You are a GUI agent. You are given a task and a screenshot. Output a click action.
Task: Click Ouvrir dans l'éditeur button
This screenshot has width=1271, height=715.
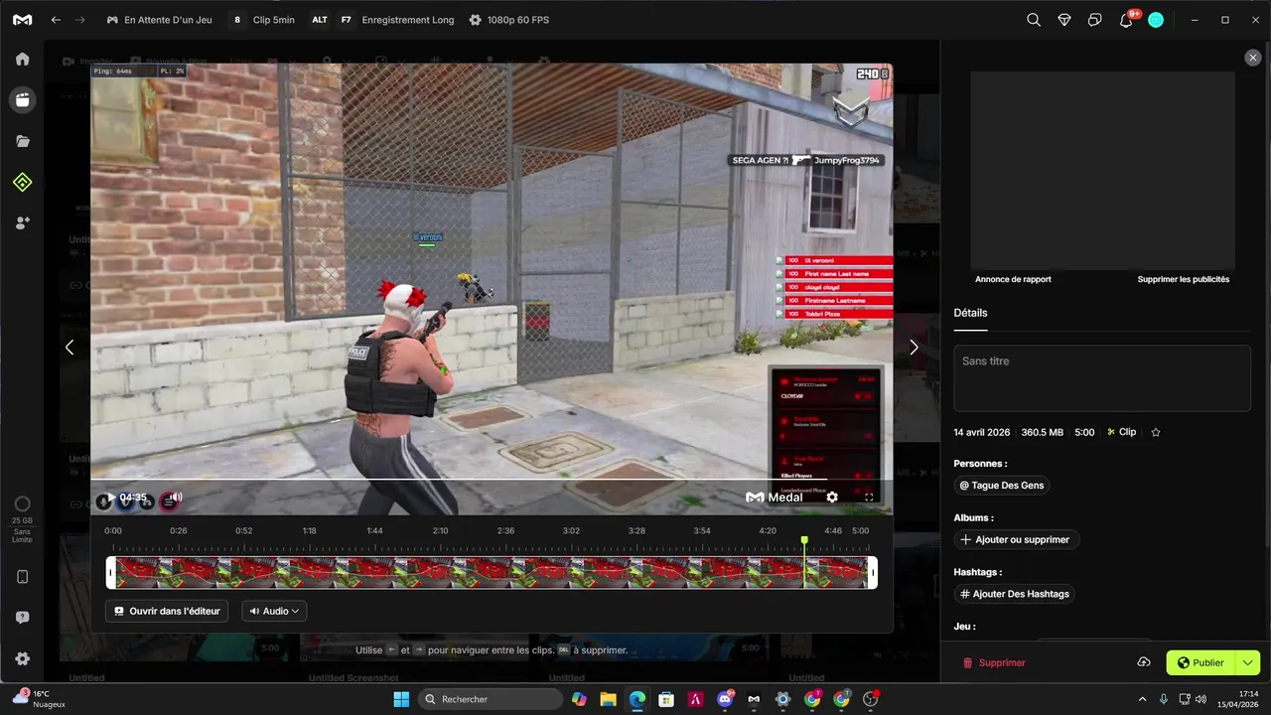tap(167, 611)
